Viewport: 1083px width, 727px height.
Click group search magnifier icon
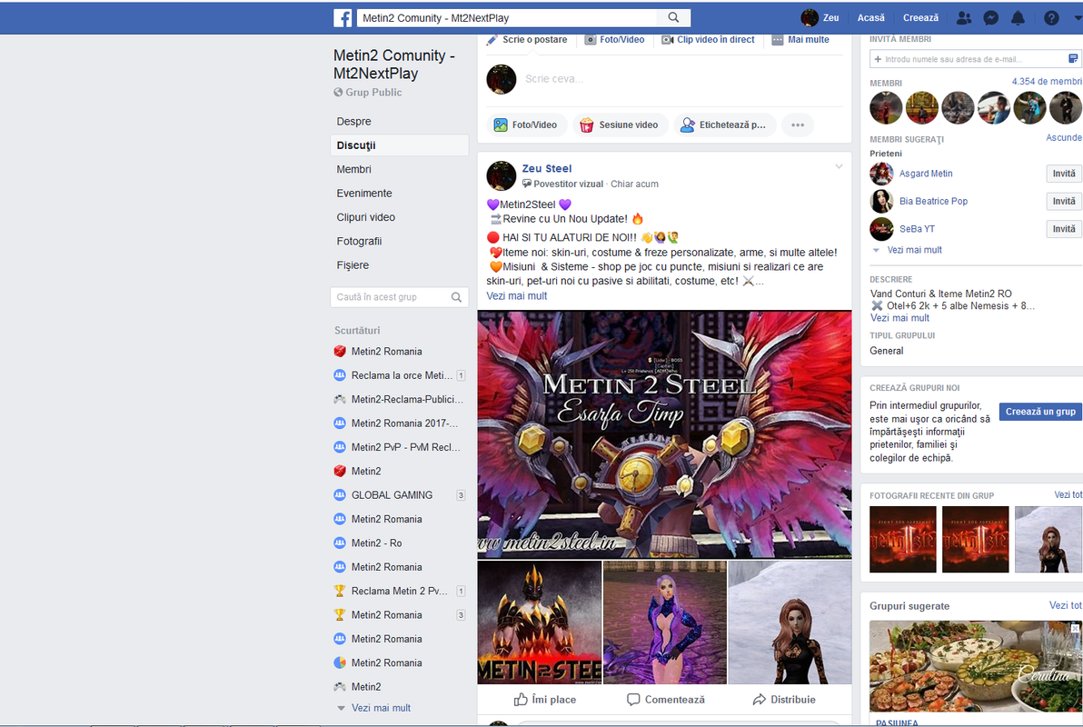(456, 297)
